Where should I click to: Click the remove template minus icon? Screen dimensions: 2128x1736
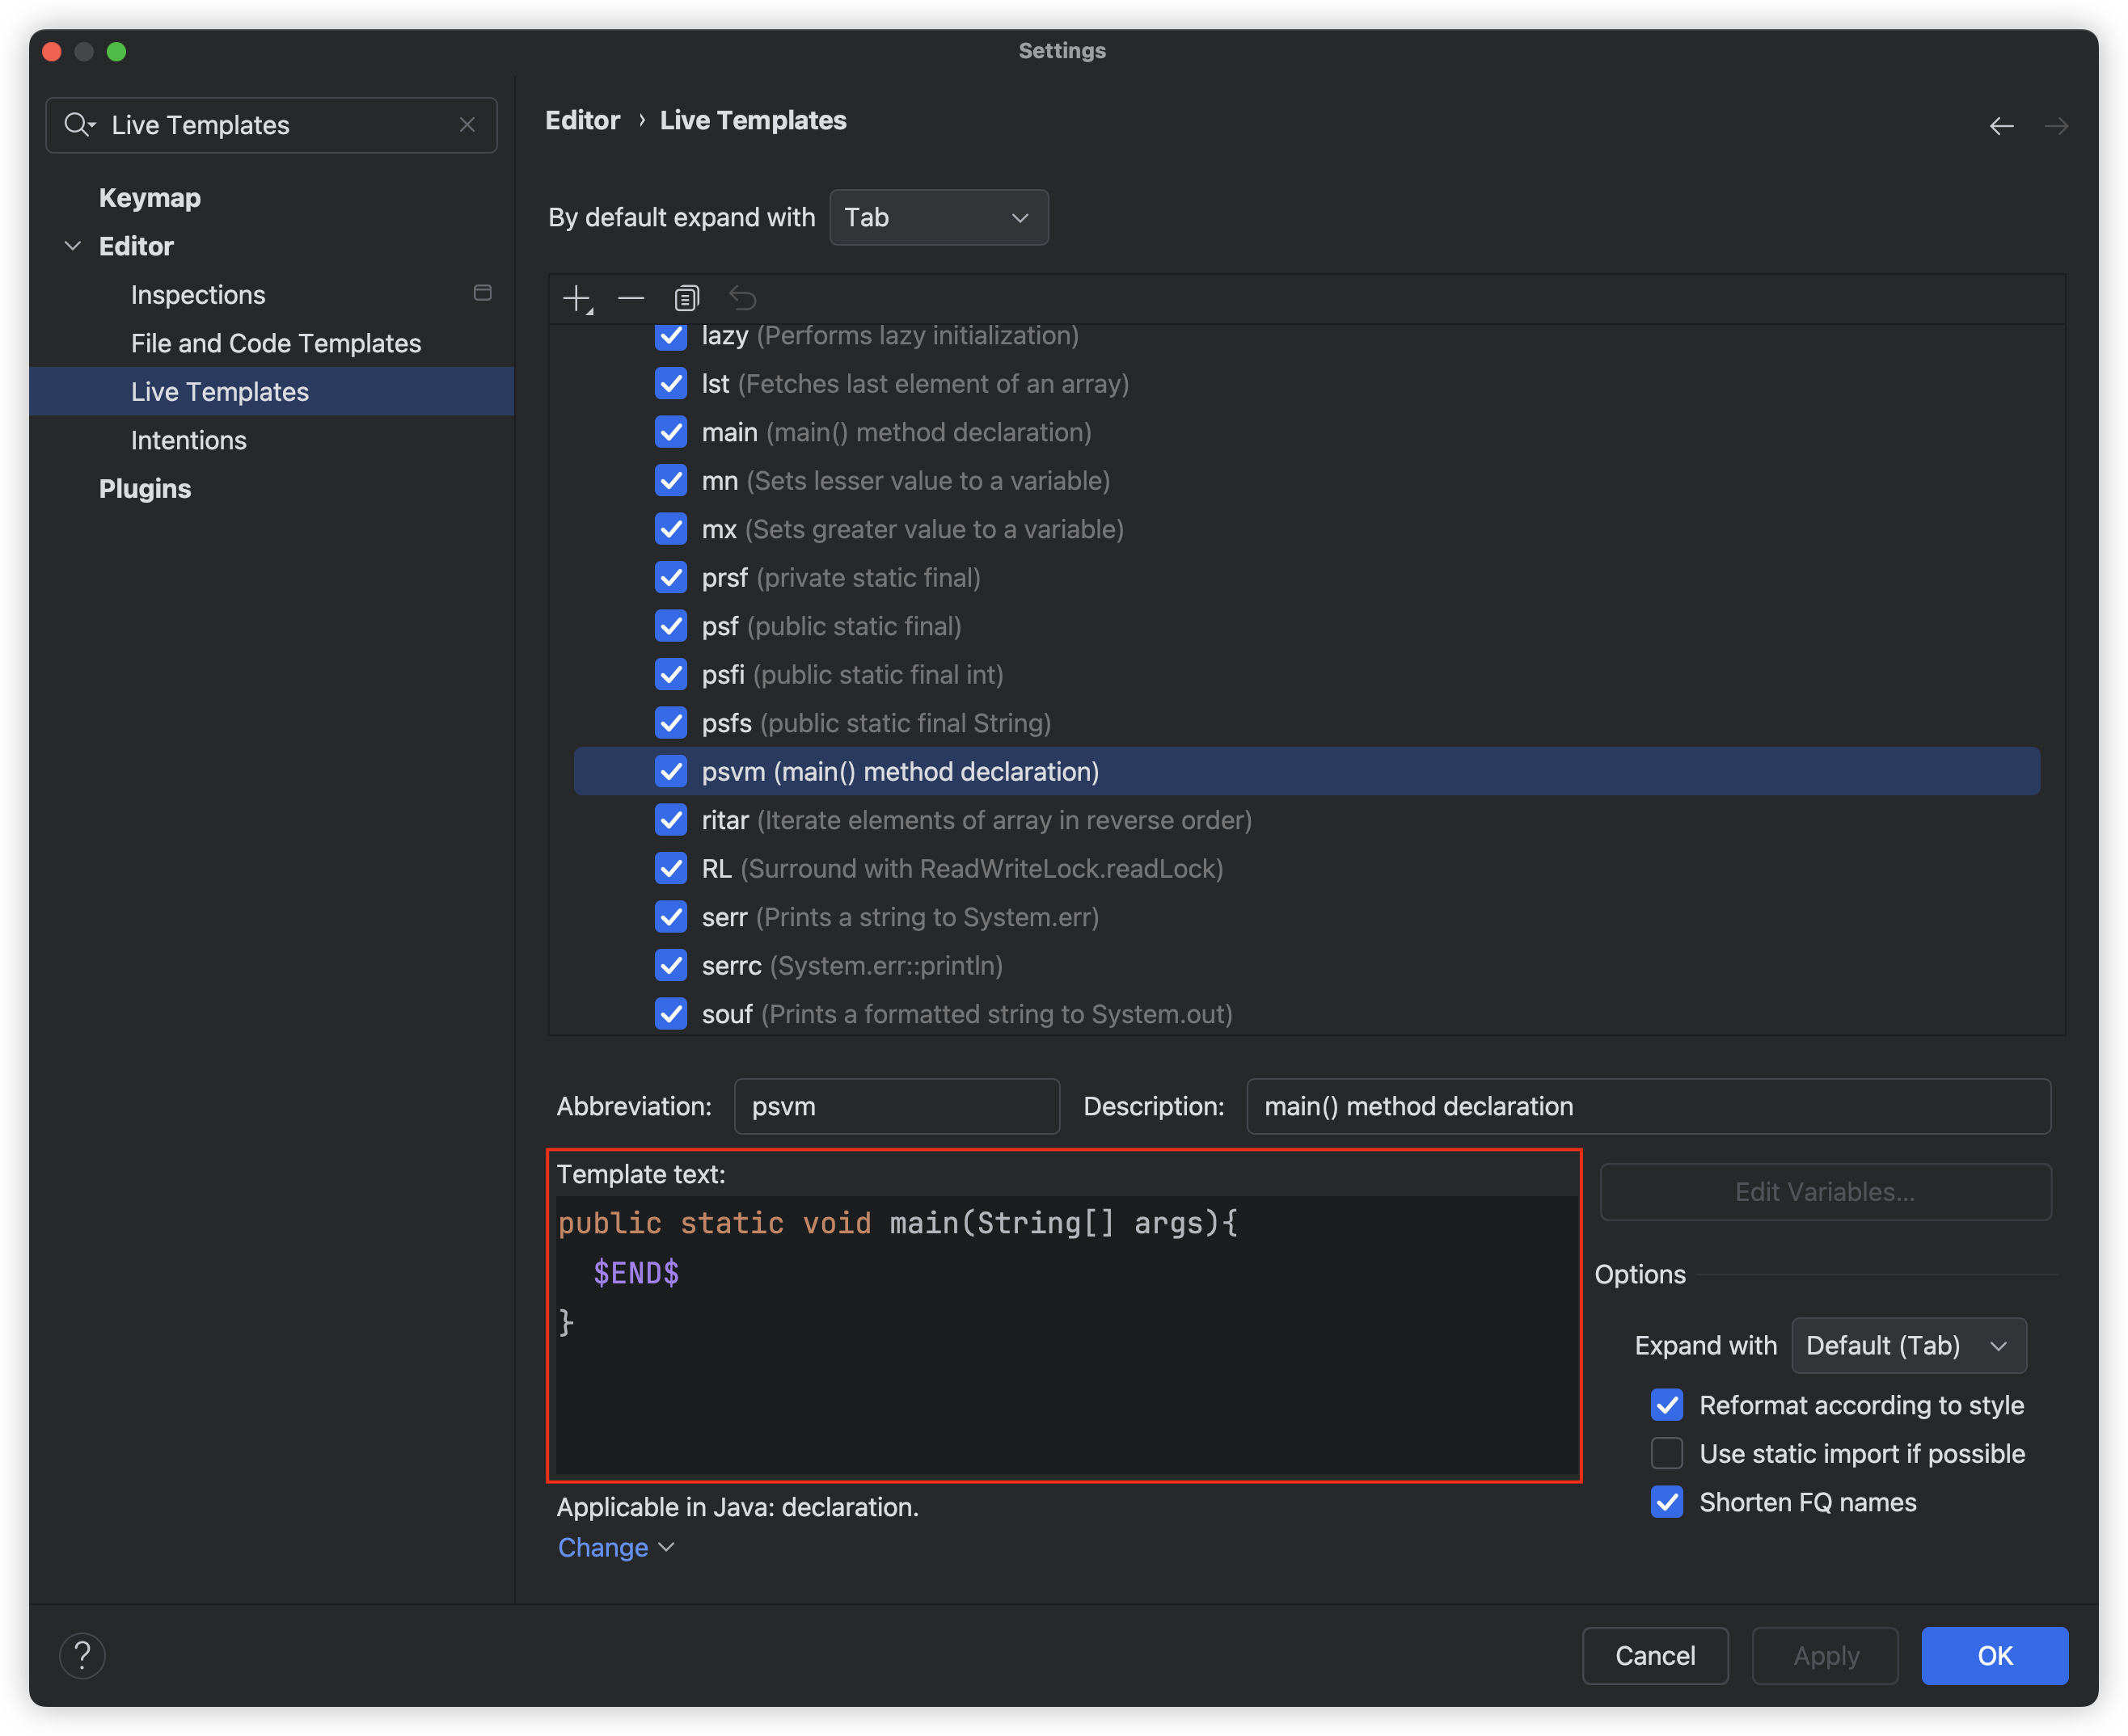point(631,298)
